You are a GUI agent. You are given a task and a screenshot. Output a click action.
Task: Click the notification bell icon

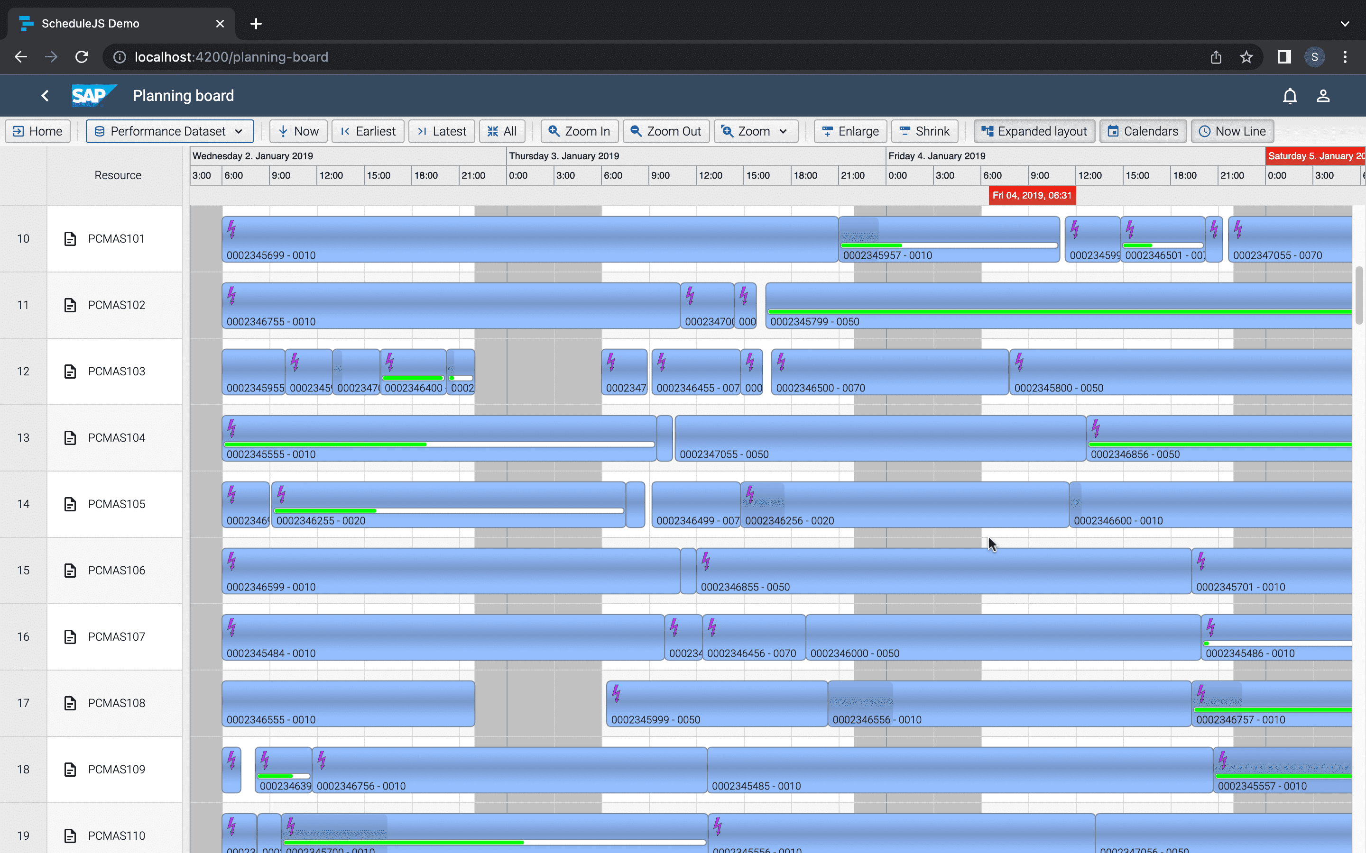click(x=1291, y=95)
